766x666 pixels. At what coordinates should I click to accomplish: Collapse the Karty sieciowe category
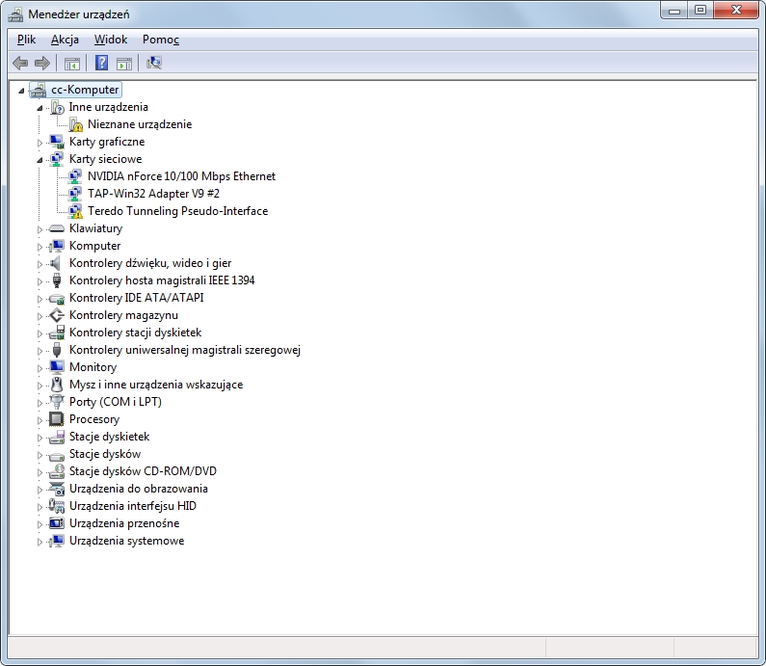(x=40, y=160)
